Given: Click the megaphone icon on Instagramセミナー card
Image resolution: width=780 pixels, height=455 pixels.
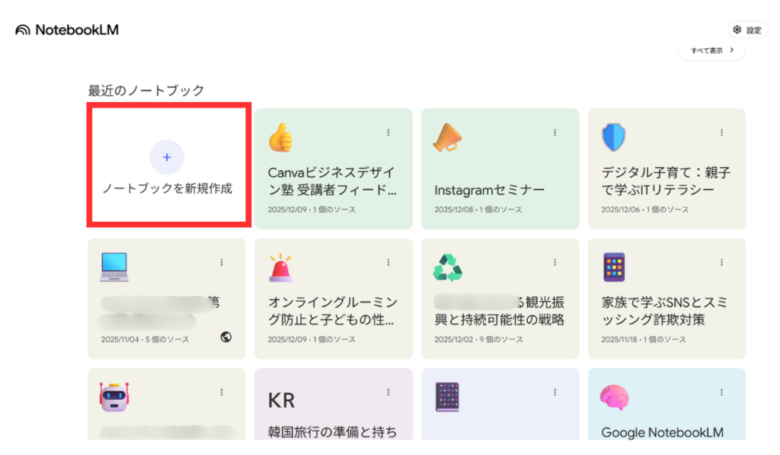Looking at the screenshot, I should (x=447, y=138).
